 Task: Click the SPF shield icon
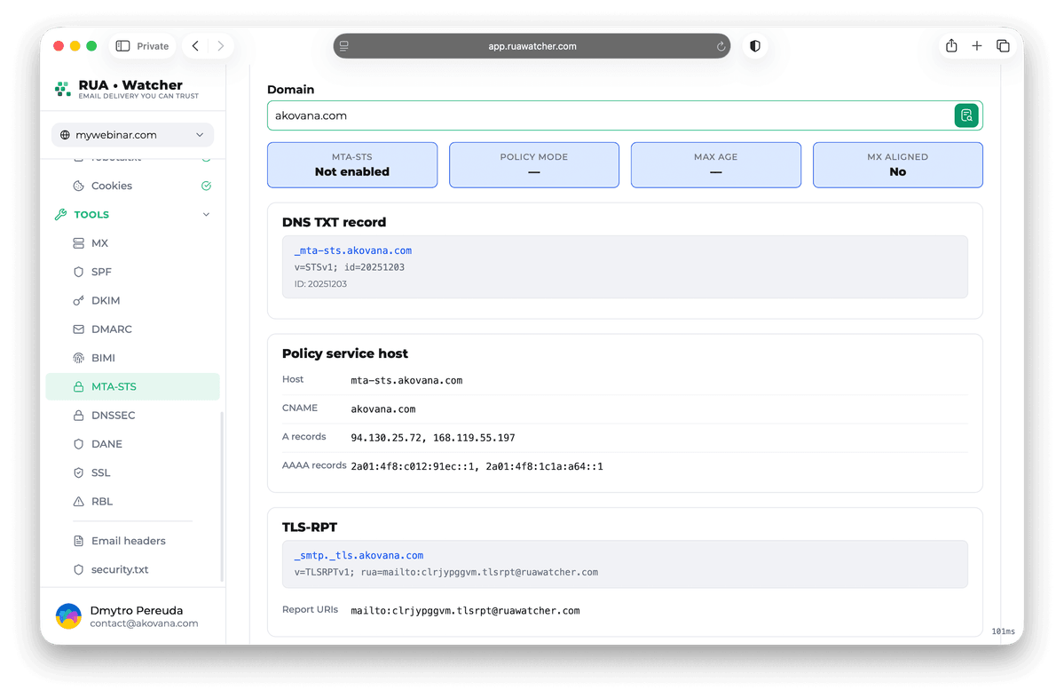[x=79, y=272]
